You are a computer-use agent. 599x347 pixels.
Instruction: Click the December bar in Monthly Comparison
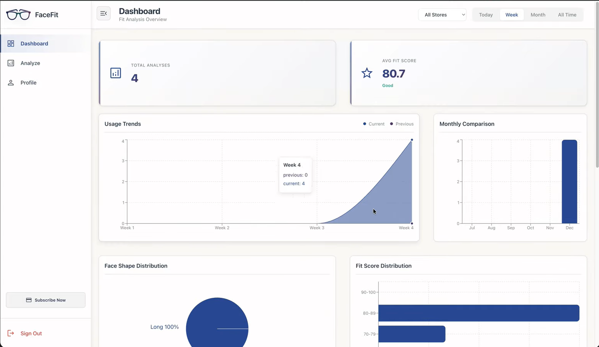(569, 182)
